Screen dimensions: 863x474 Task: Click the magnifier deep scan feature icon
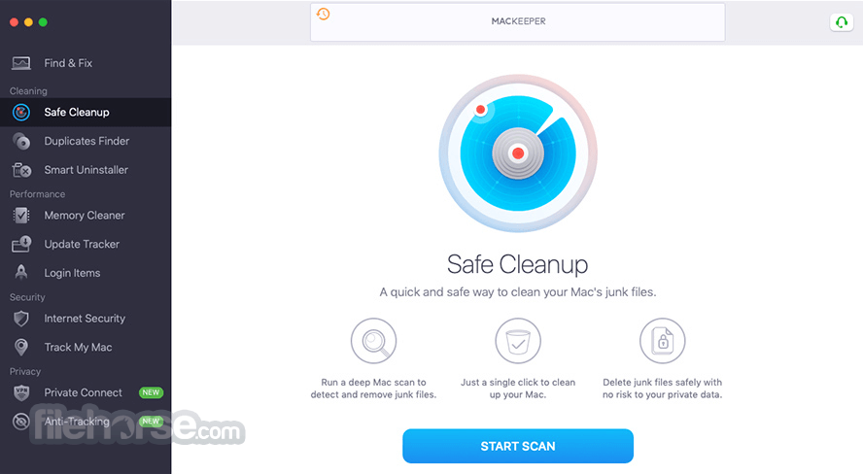click(374, 341)
